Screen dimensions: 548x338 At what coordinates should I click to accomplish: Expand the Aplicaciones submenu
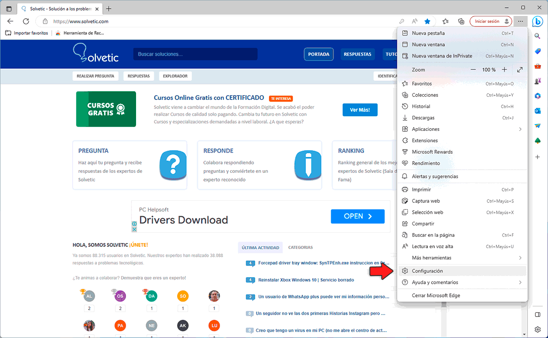tap(462, 129)
